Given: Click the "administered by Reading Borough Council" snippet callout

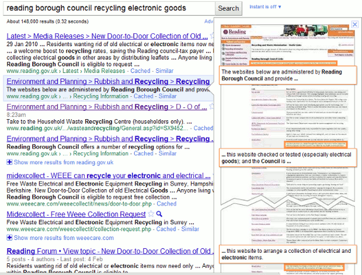Looking at the screenshot, I should pyautogui.click(x=288, y=75).
